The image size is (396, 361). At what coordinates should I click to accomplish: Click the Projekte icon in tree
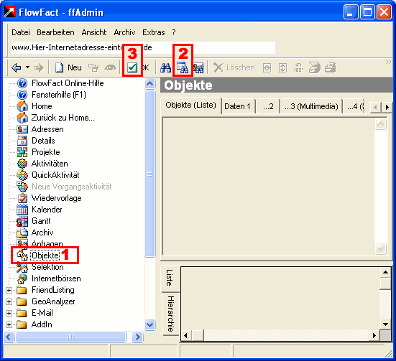click(x=22, y=152)
